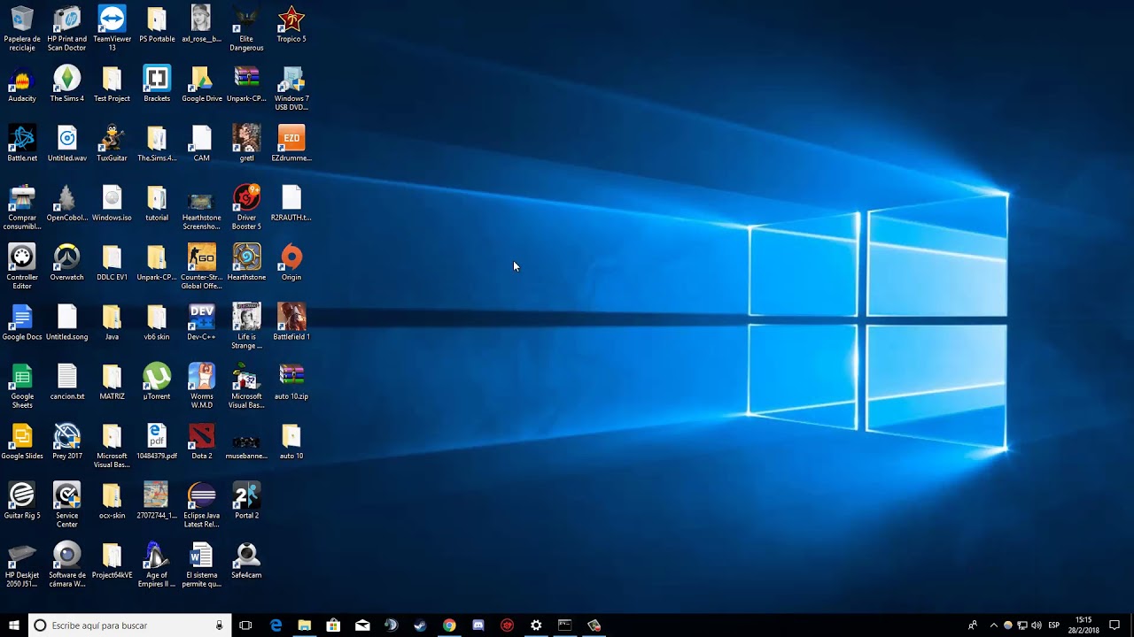The height and width of the screenshot is (637, 1134).
Task: Open Microsoft Store from taskbar
Action: click(333, 625)
